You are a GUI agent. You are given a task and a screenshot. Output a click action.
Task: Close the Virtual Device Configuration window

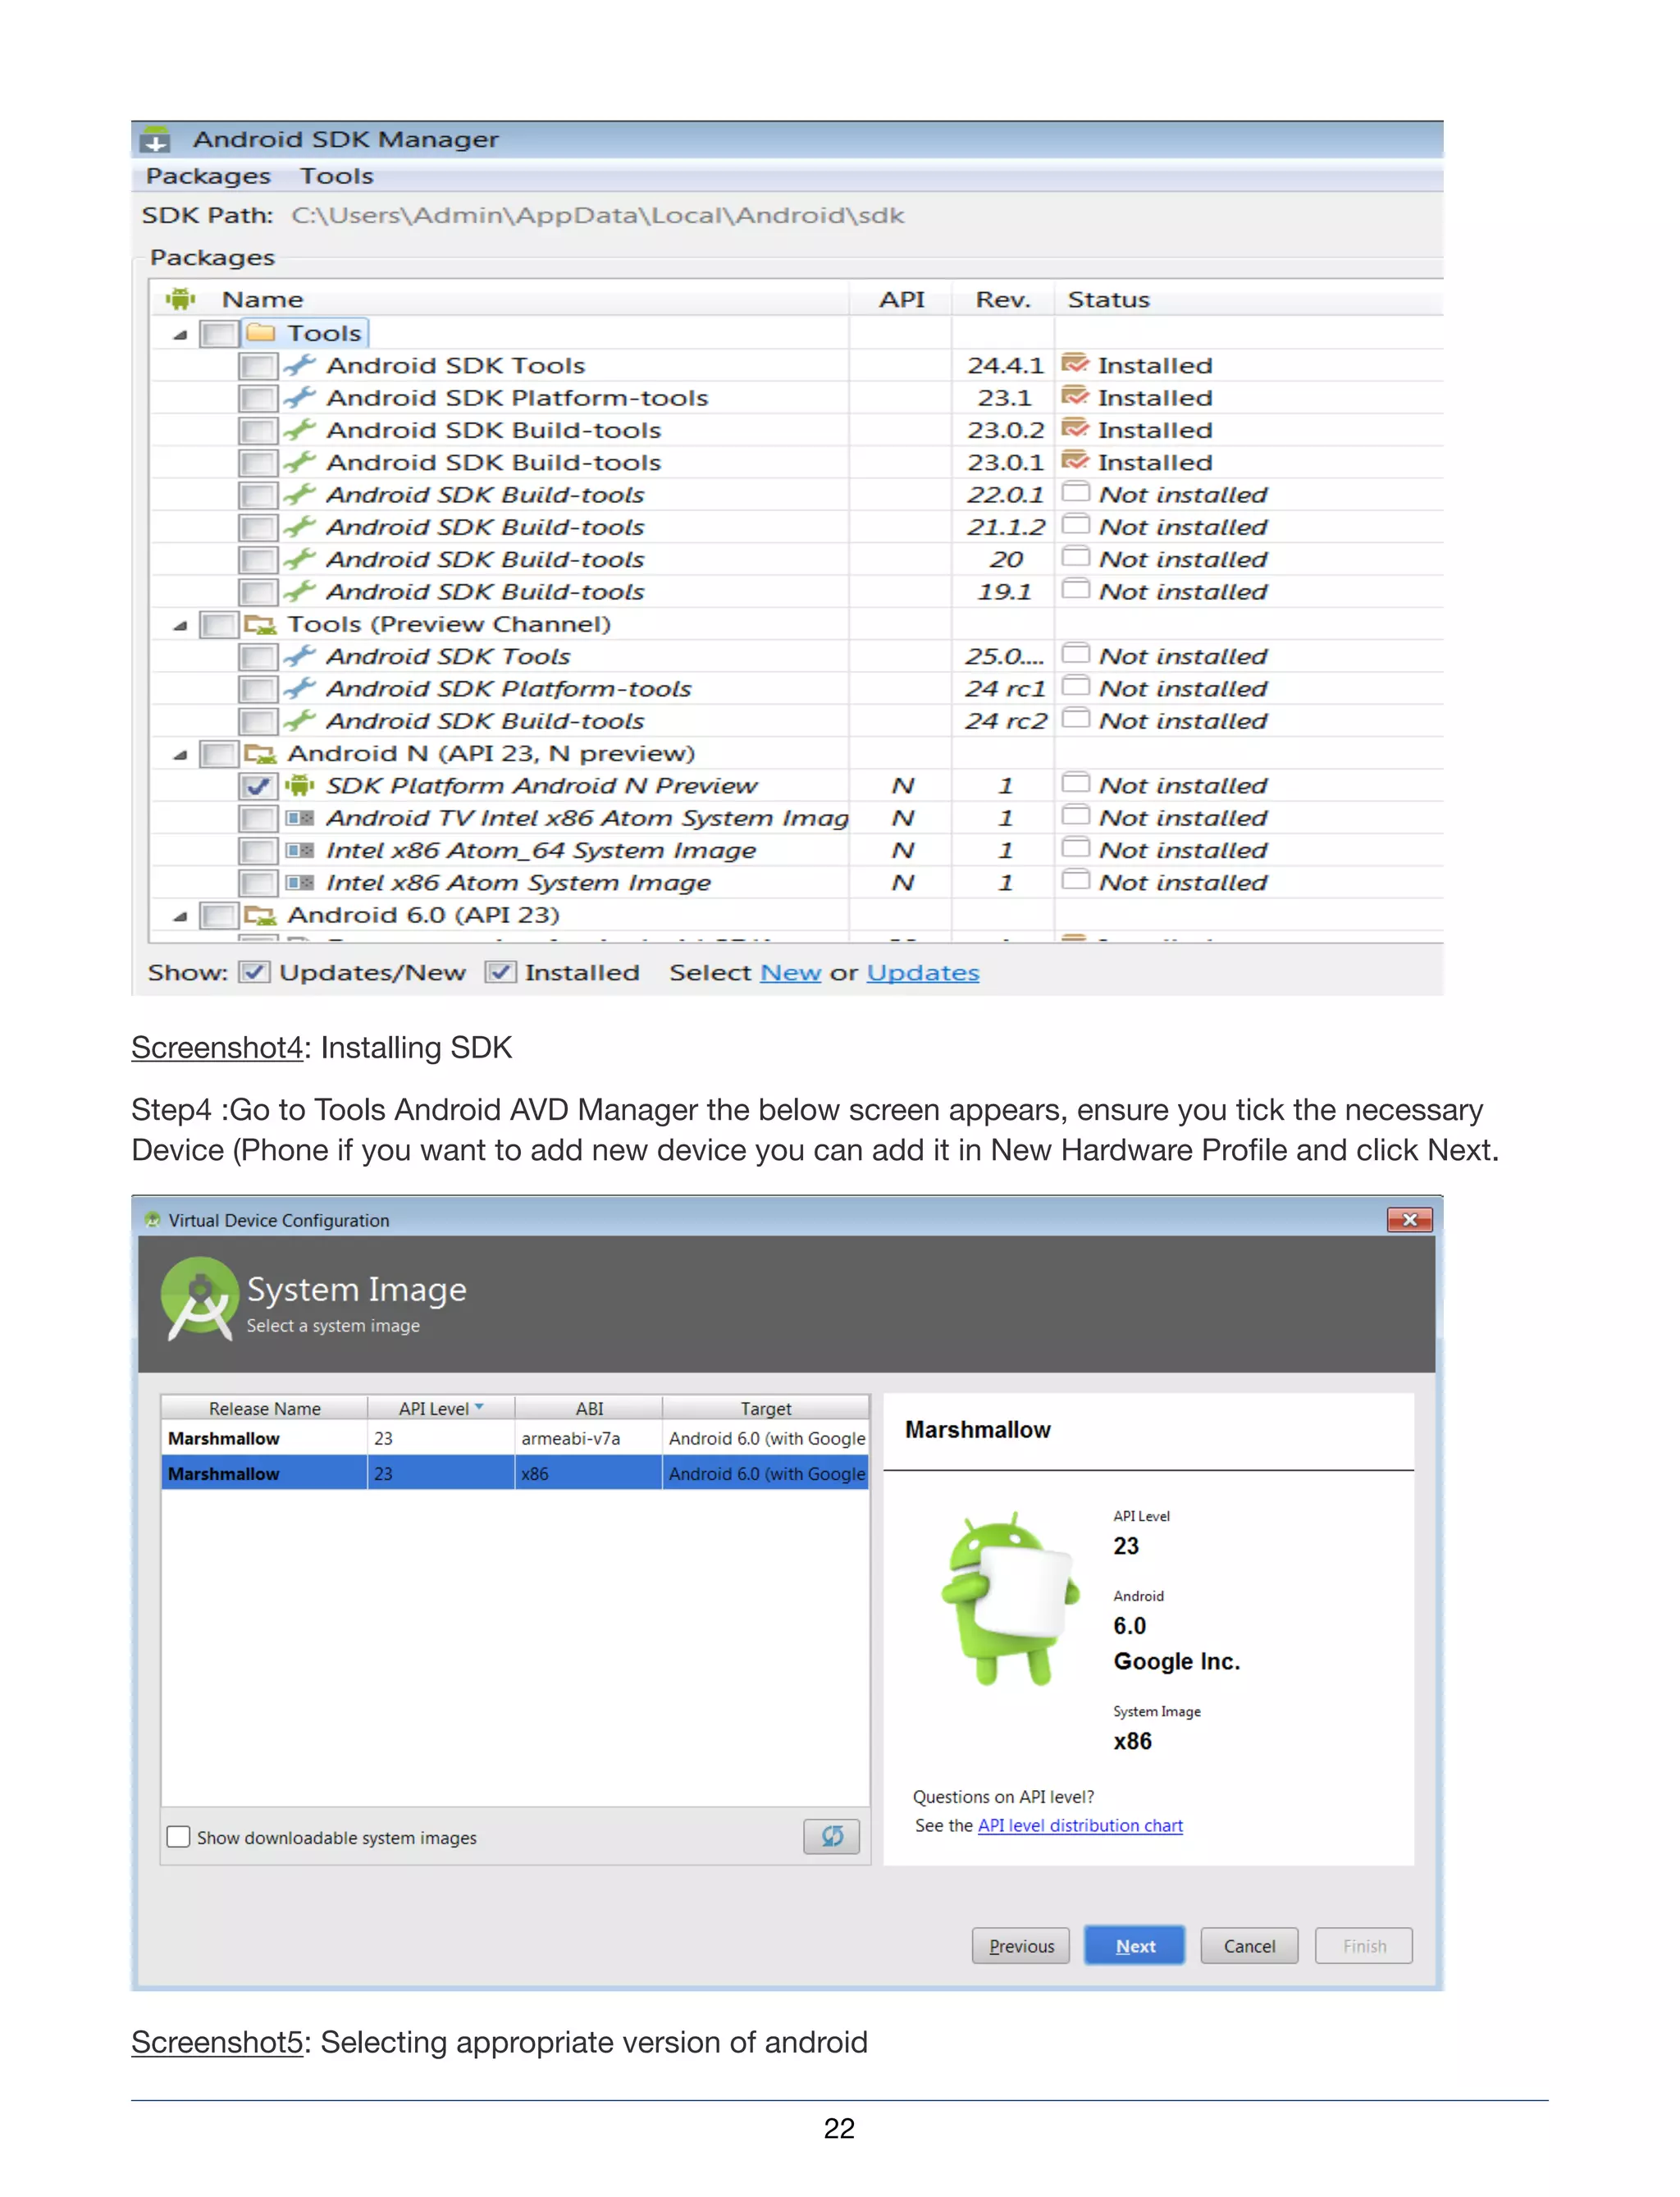(x=1409, y=1219)
